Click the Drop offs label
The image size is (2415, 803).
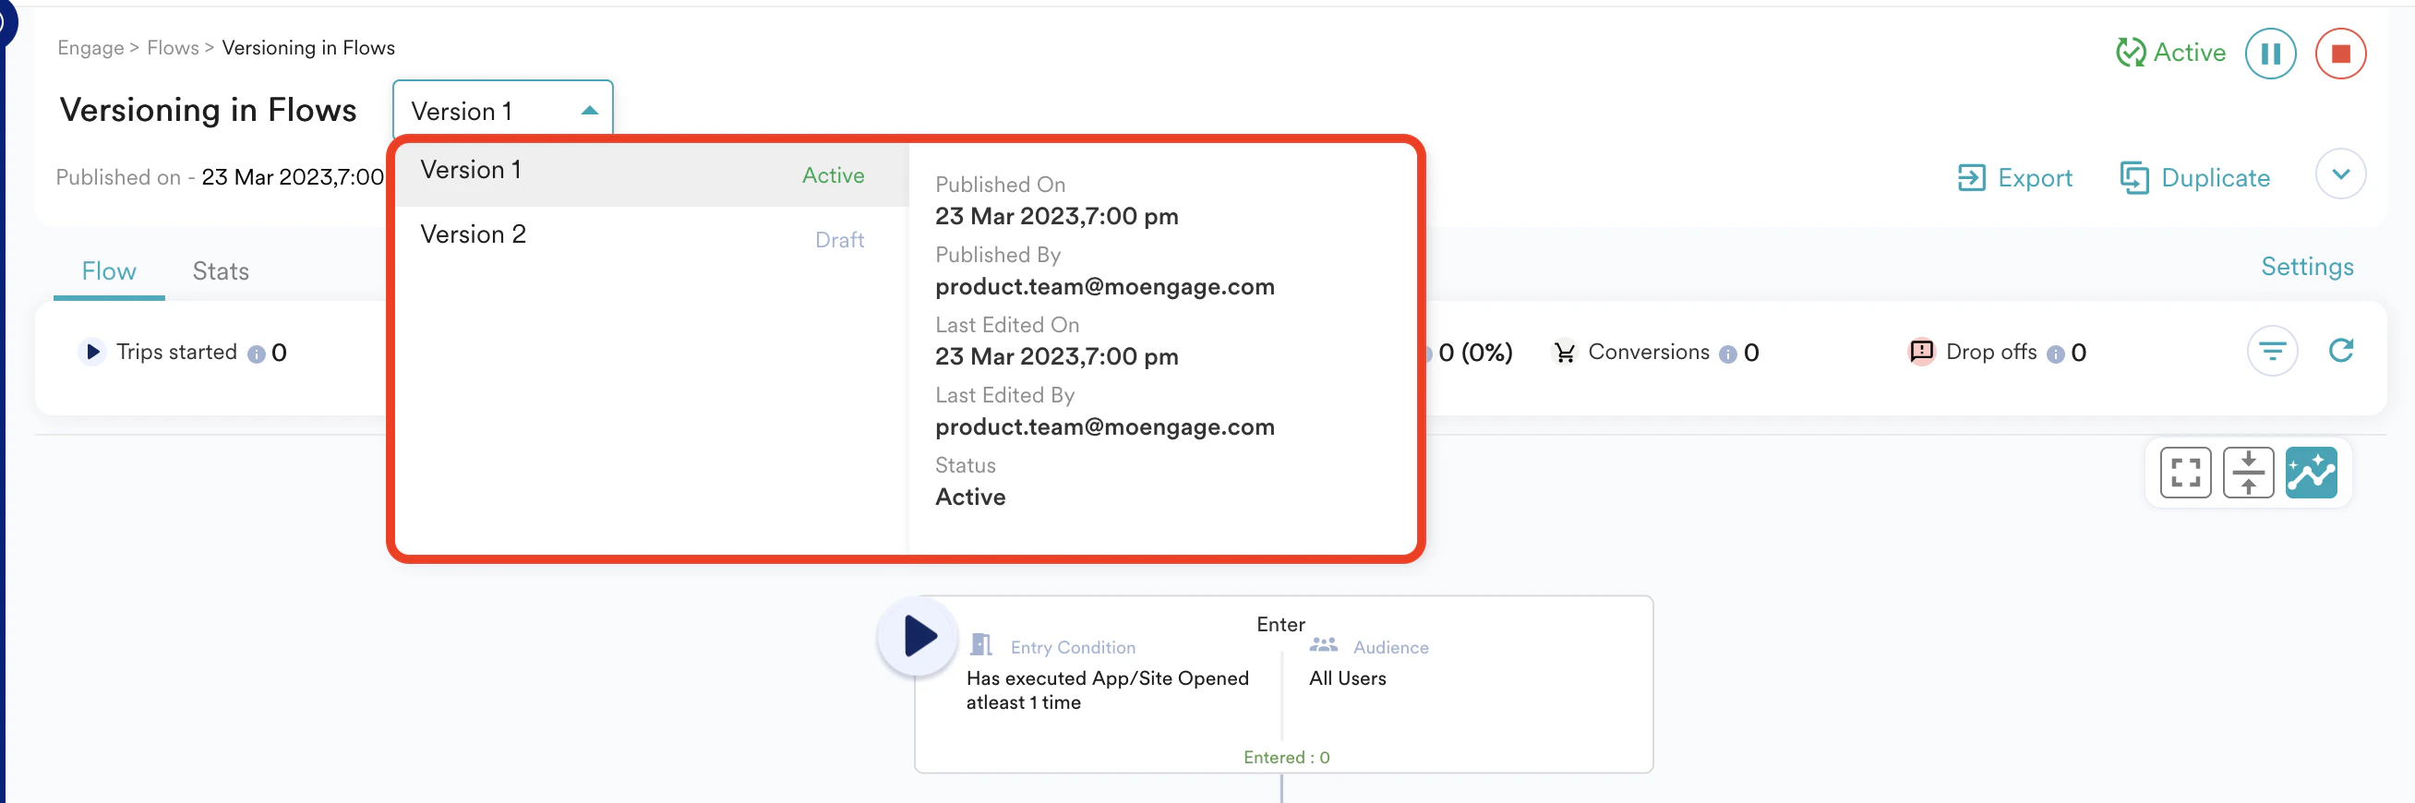(1991, 353)
